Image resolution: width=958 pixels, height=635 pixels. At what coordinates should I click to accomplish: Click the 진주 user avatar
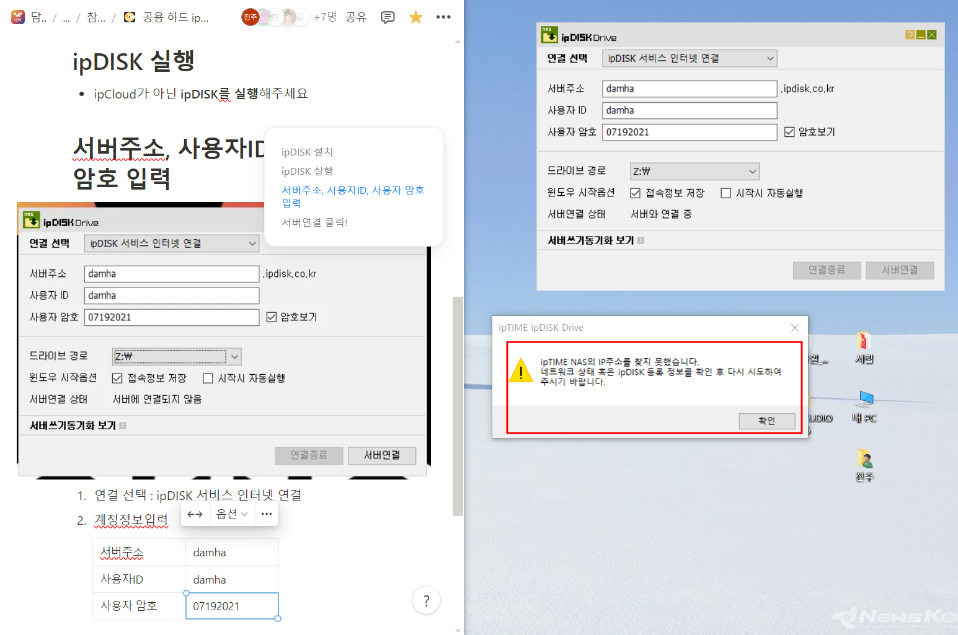250,17
